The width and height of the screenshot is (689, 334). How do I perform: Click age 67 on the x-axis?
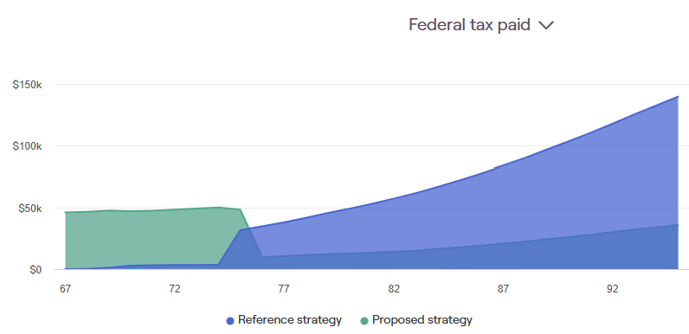[65, 289]
